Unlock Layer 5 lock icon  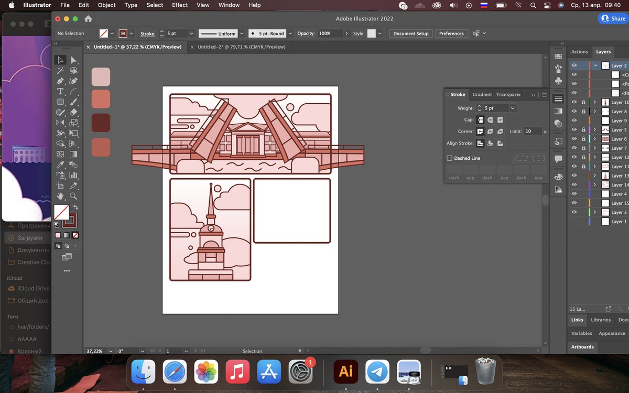[583, 130]
